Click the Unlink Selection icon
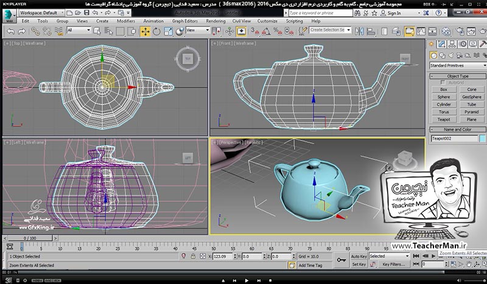The width and height of the screenshot is (487, 284). click(x=47, y=32)
